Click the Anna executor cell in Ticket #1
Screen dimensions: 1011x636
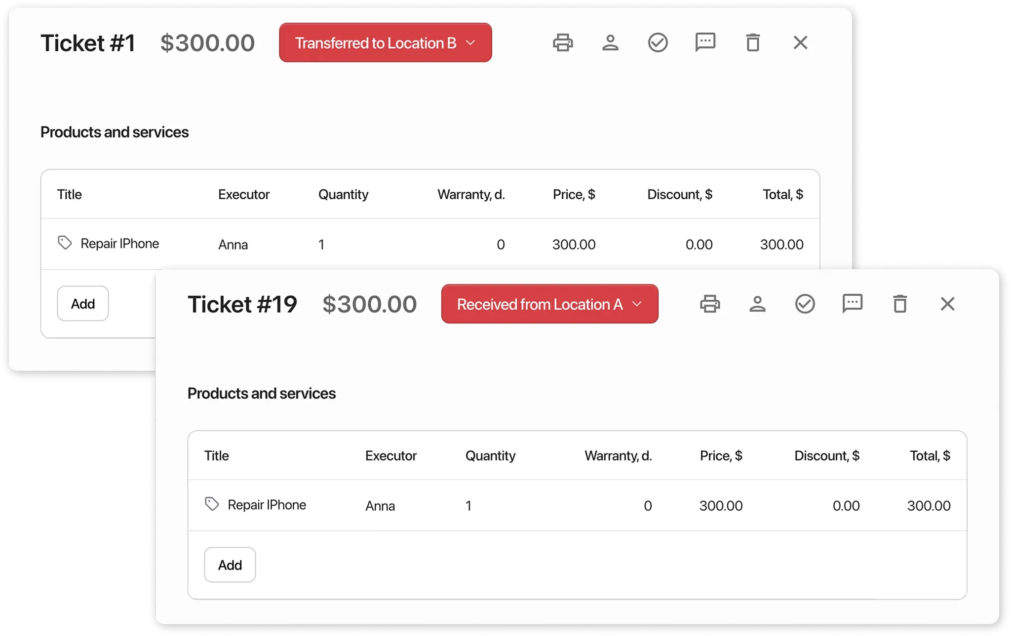(233, 245)
